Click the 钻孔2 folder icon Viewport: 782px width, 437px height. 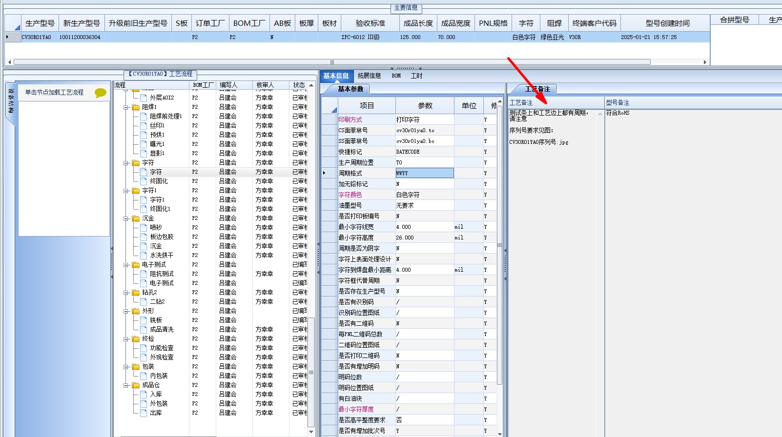(x=136, y=292)
